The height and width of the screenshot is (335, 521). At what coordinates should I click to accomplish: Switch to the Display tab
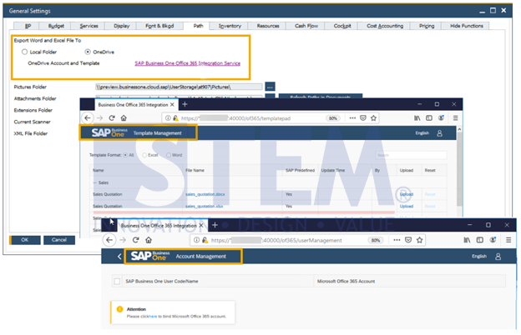click(121, 26)
